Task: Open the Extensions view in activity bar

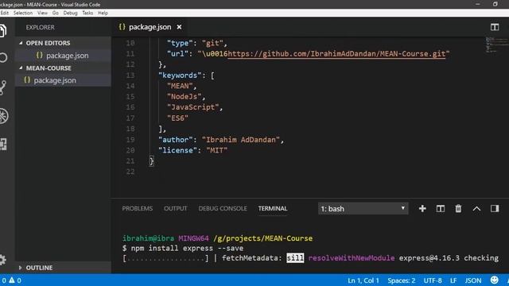Action: click(3, 145)
